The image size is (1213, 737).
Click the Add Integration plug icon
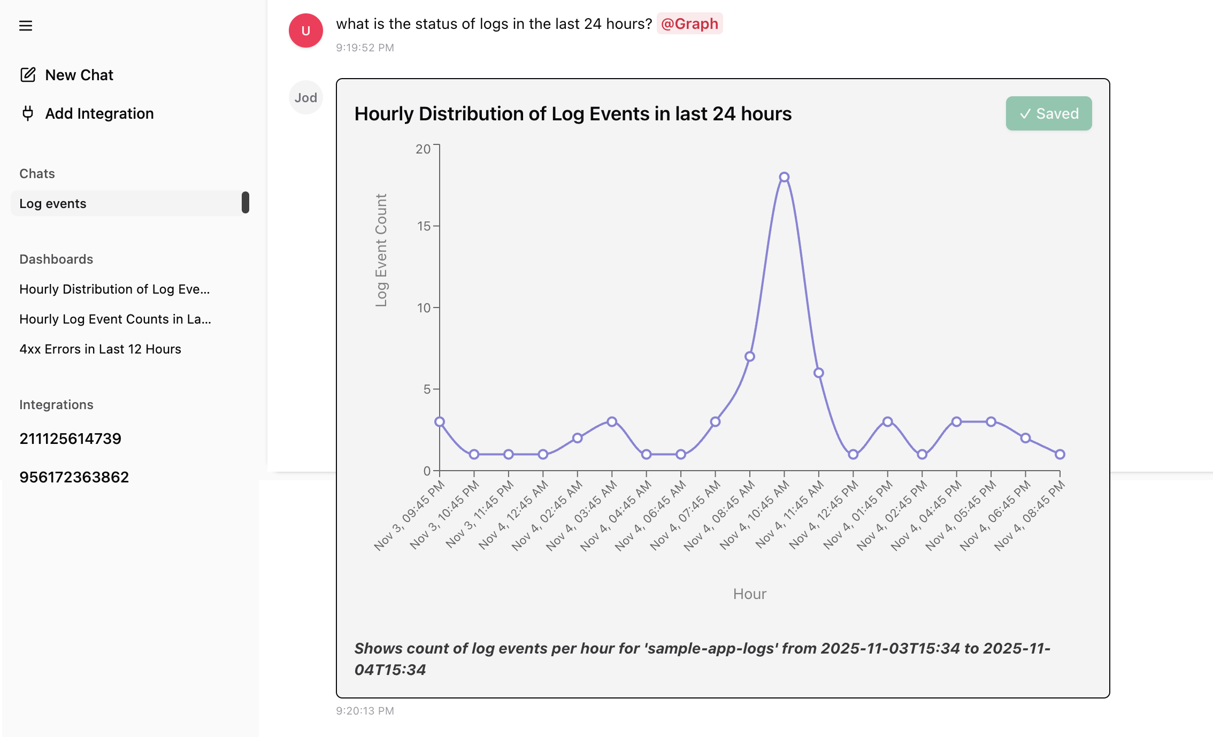(x=28, y=113)
